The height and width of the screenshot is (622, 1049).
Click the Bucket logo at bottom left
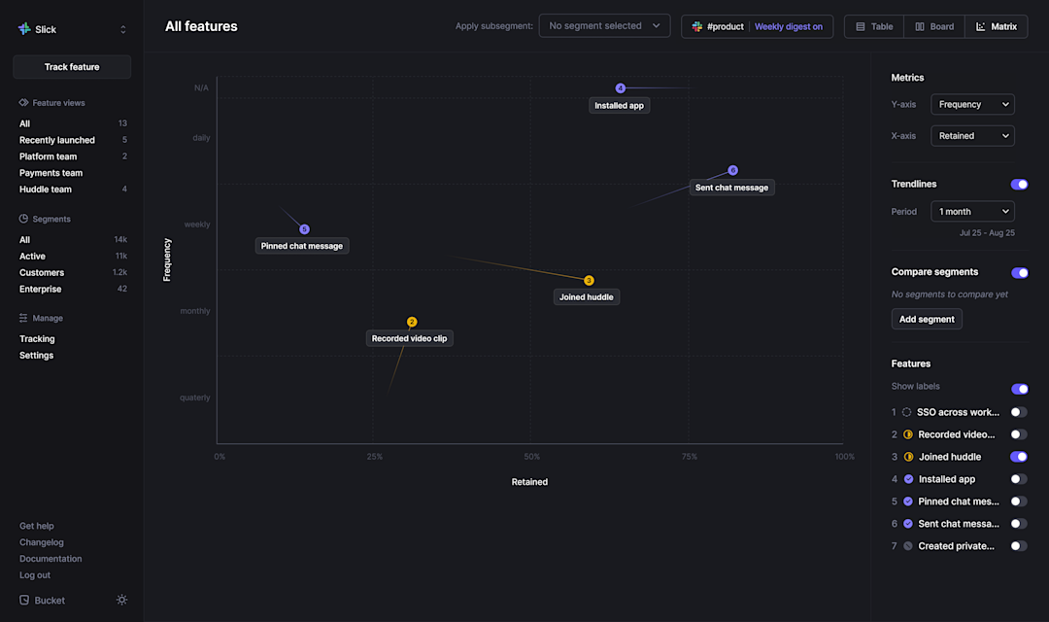22,600
